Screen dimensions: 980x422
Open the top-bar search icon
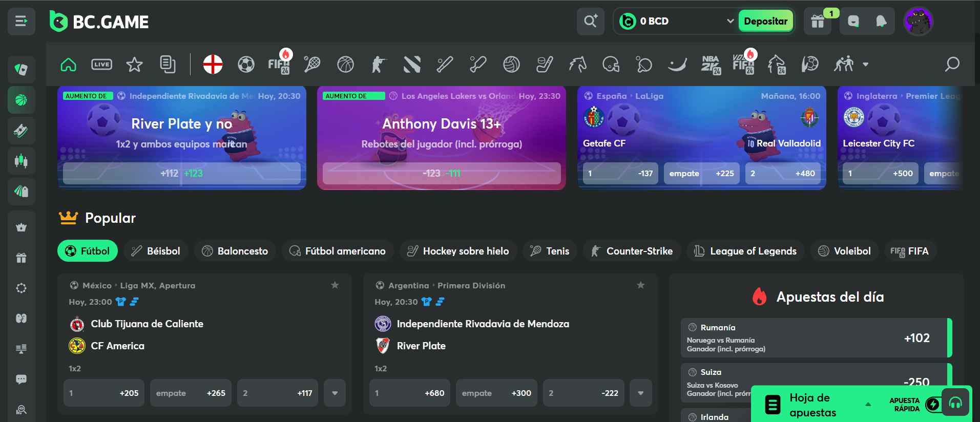[x=590, y=21]
